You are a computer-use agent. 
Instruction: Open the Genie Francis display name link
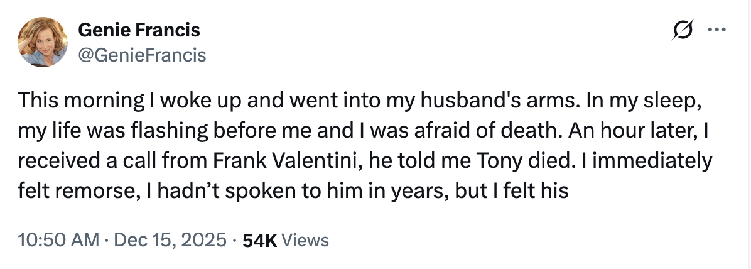pyautogui.click(x=139, y=30)
